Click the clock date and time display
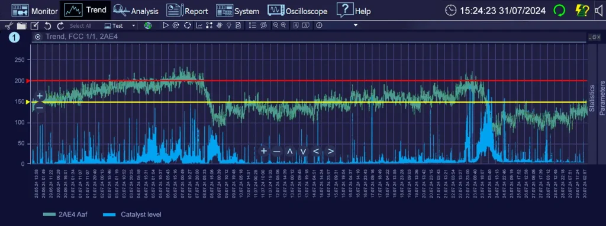Viewport: 606px width, 226px height. (495, 11)
